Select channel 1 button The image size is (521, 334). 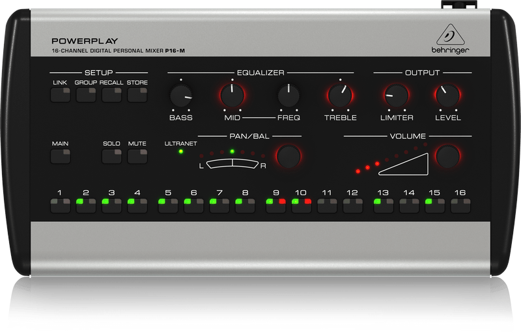coord(60,206)
